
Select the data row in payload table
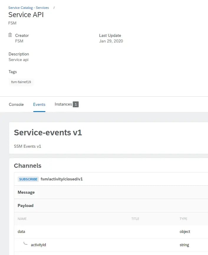pos(22,232)
